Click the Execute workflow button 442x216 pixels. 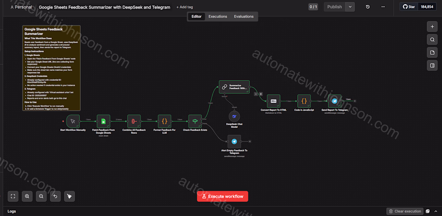[223, 196]
